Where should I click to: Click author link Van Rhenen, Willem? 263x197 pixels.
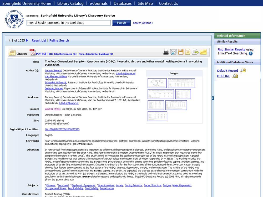click(56, 76)
